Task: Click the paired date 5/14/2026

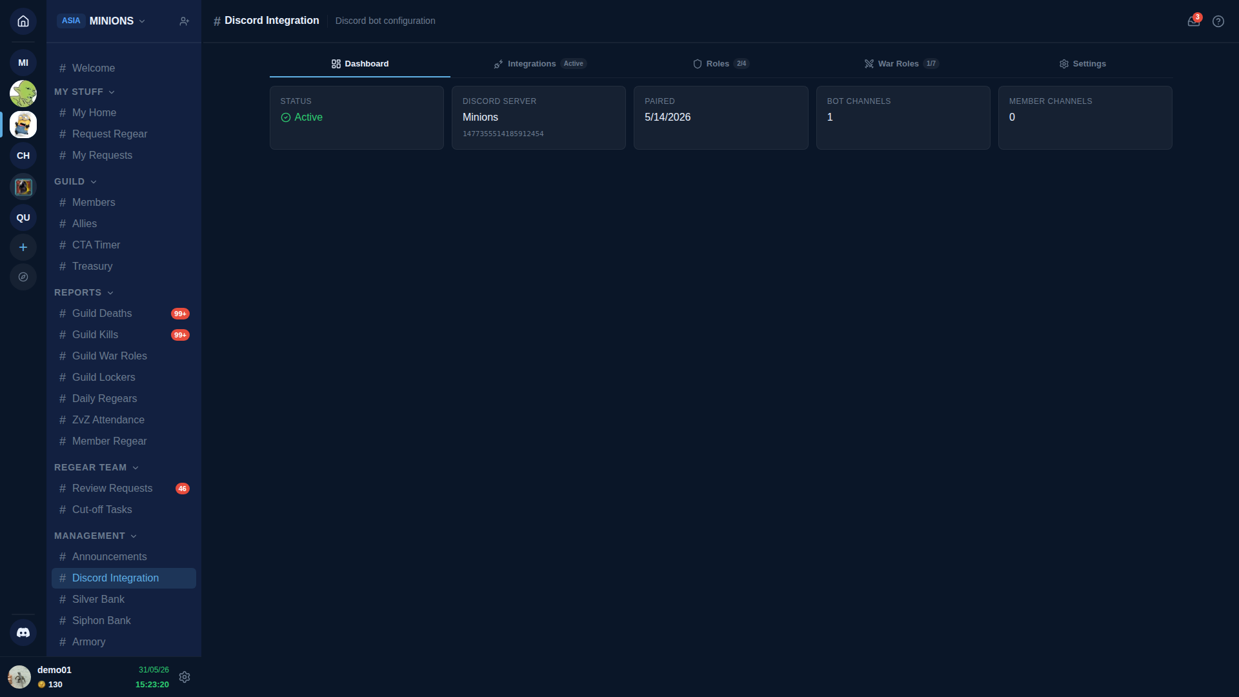Action: (667, 117)
